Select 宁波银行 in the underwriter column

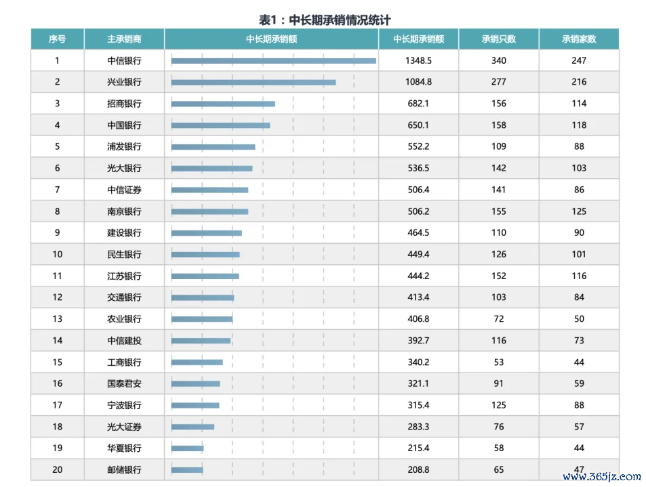tap(124, 405)
